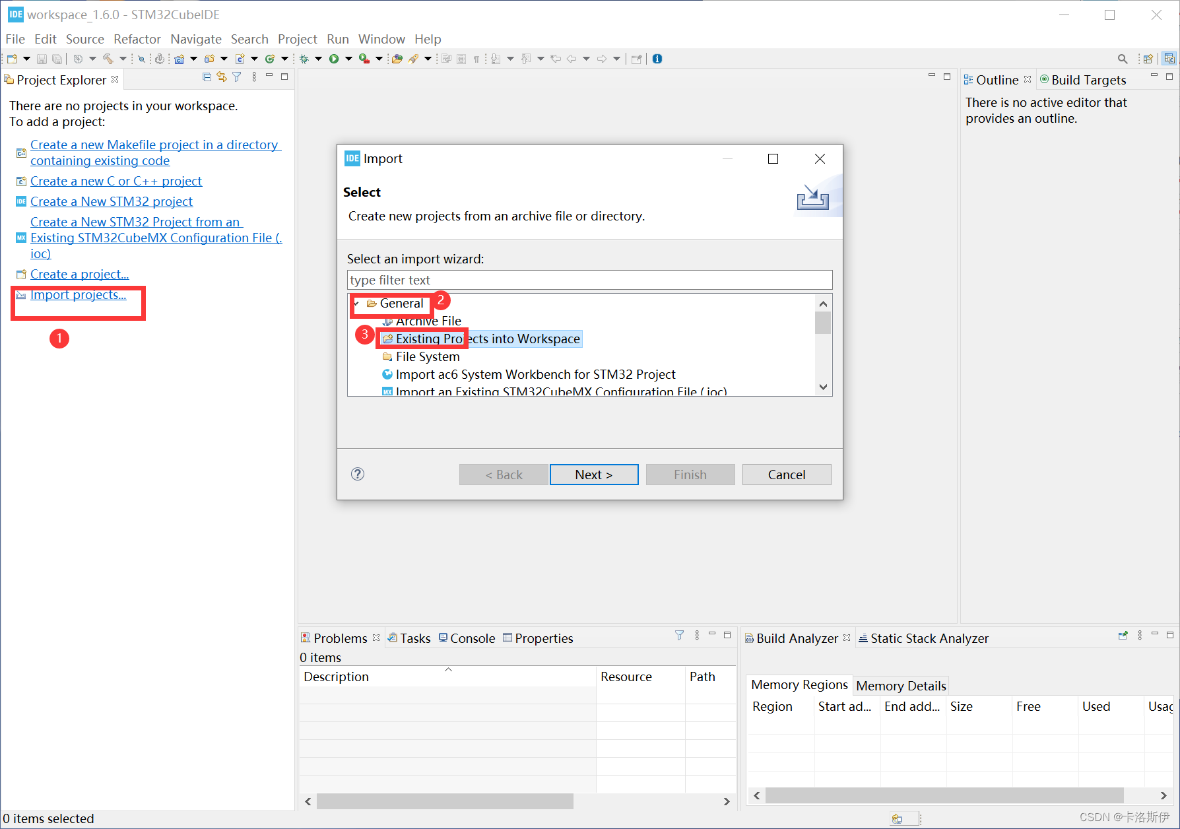
Task: Switch to the Memory Details tab
Action: [x=901, y=686]
